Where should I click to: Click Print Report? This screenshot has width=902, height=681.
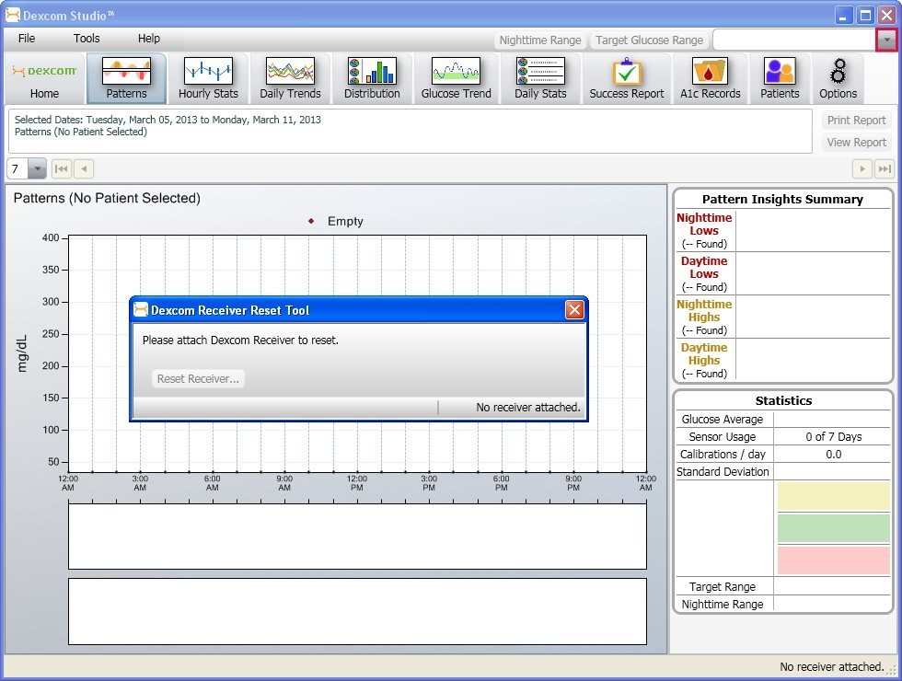tap(856, 120)
